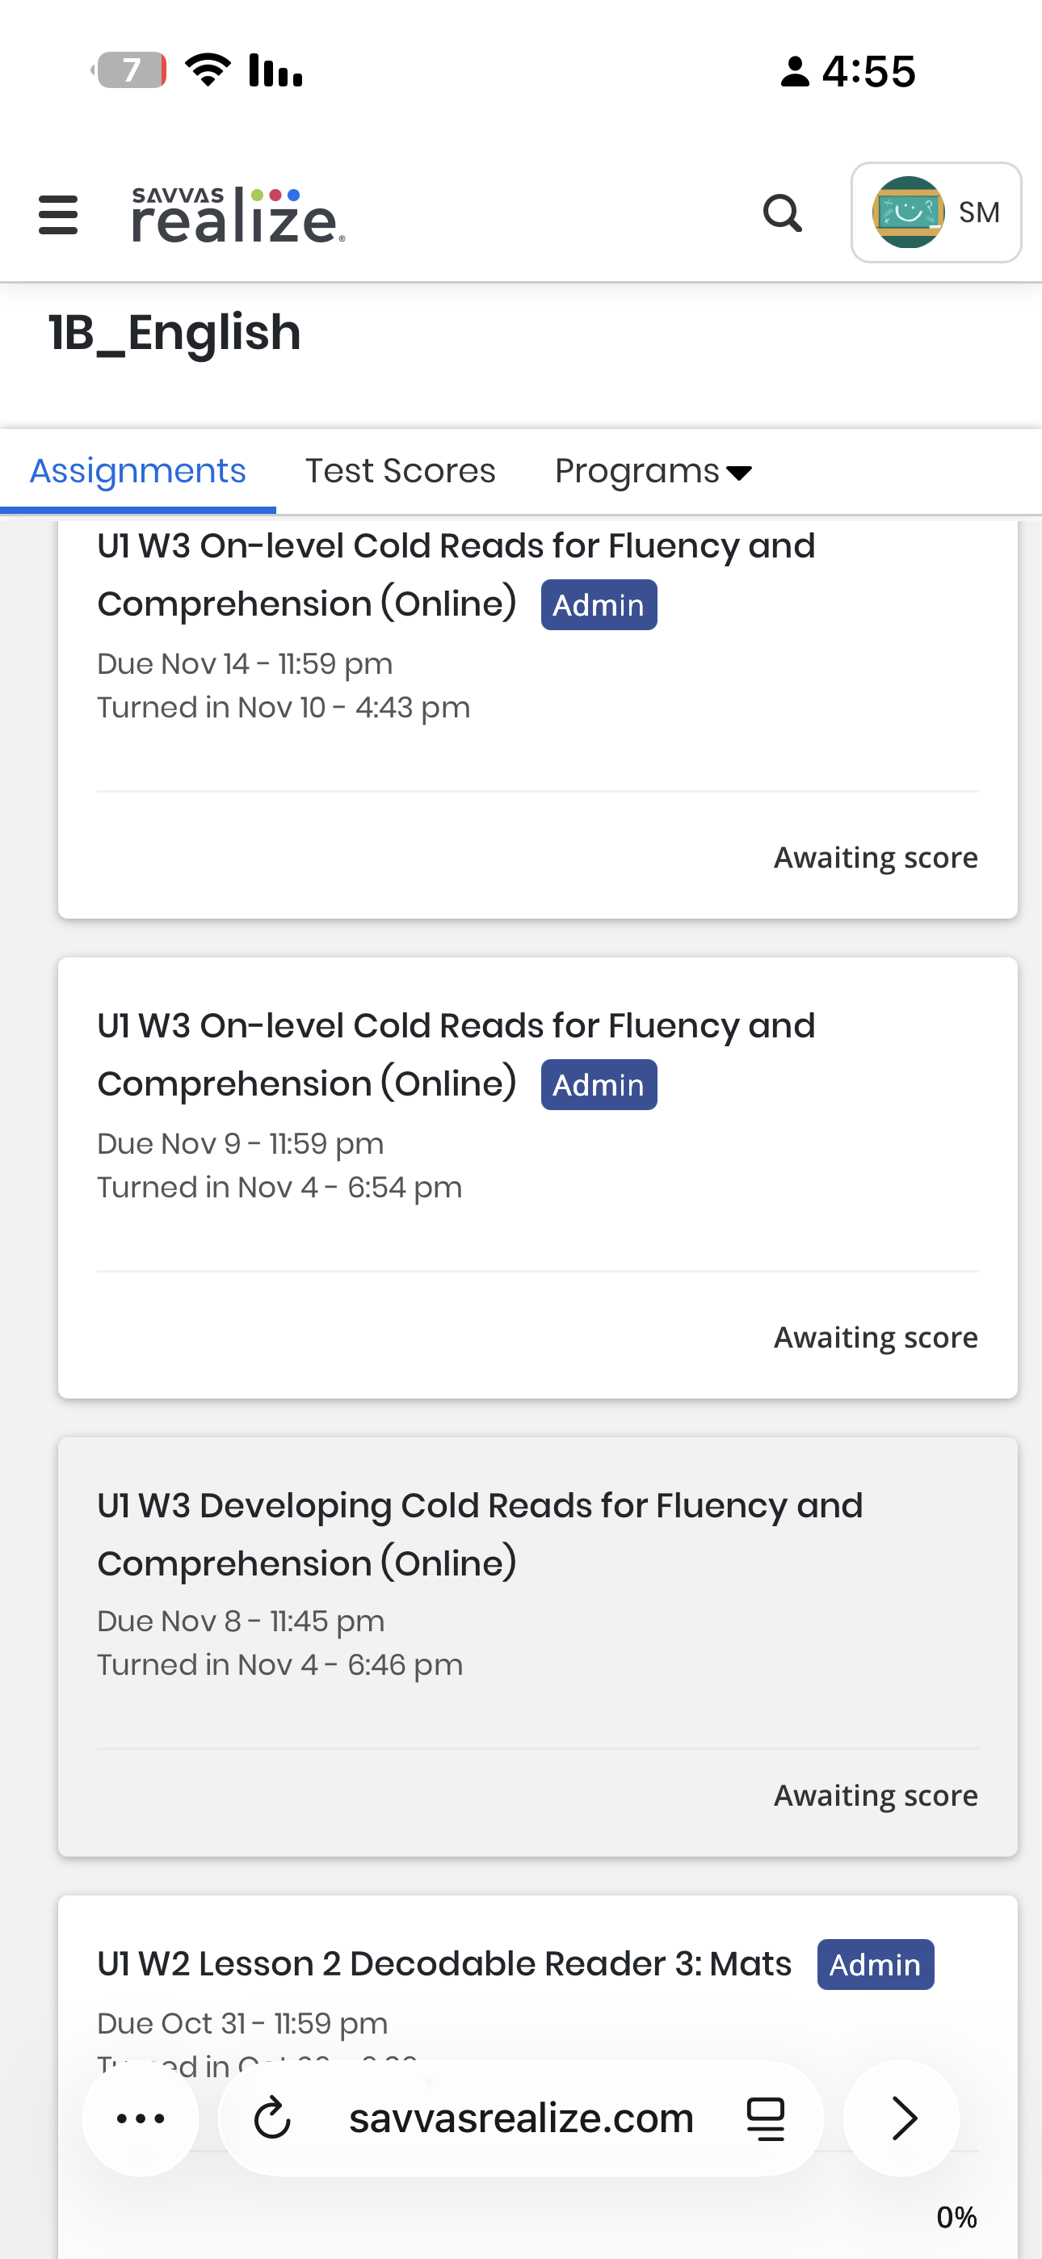Tap the savvasrealize.com address field

pyautogui.click(x=521, y=2118)
